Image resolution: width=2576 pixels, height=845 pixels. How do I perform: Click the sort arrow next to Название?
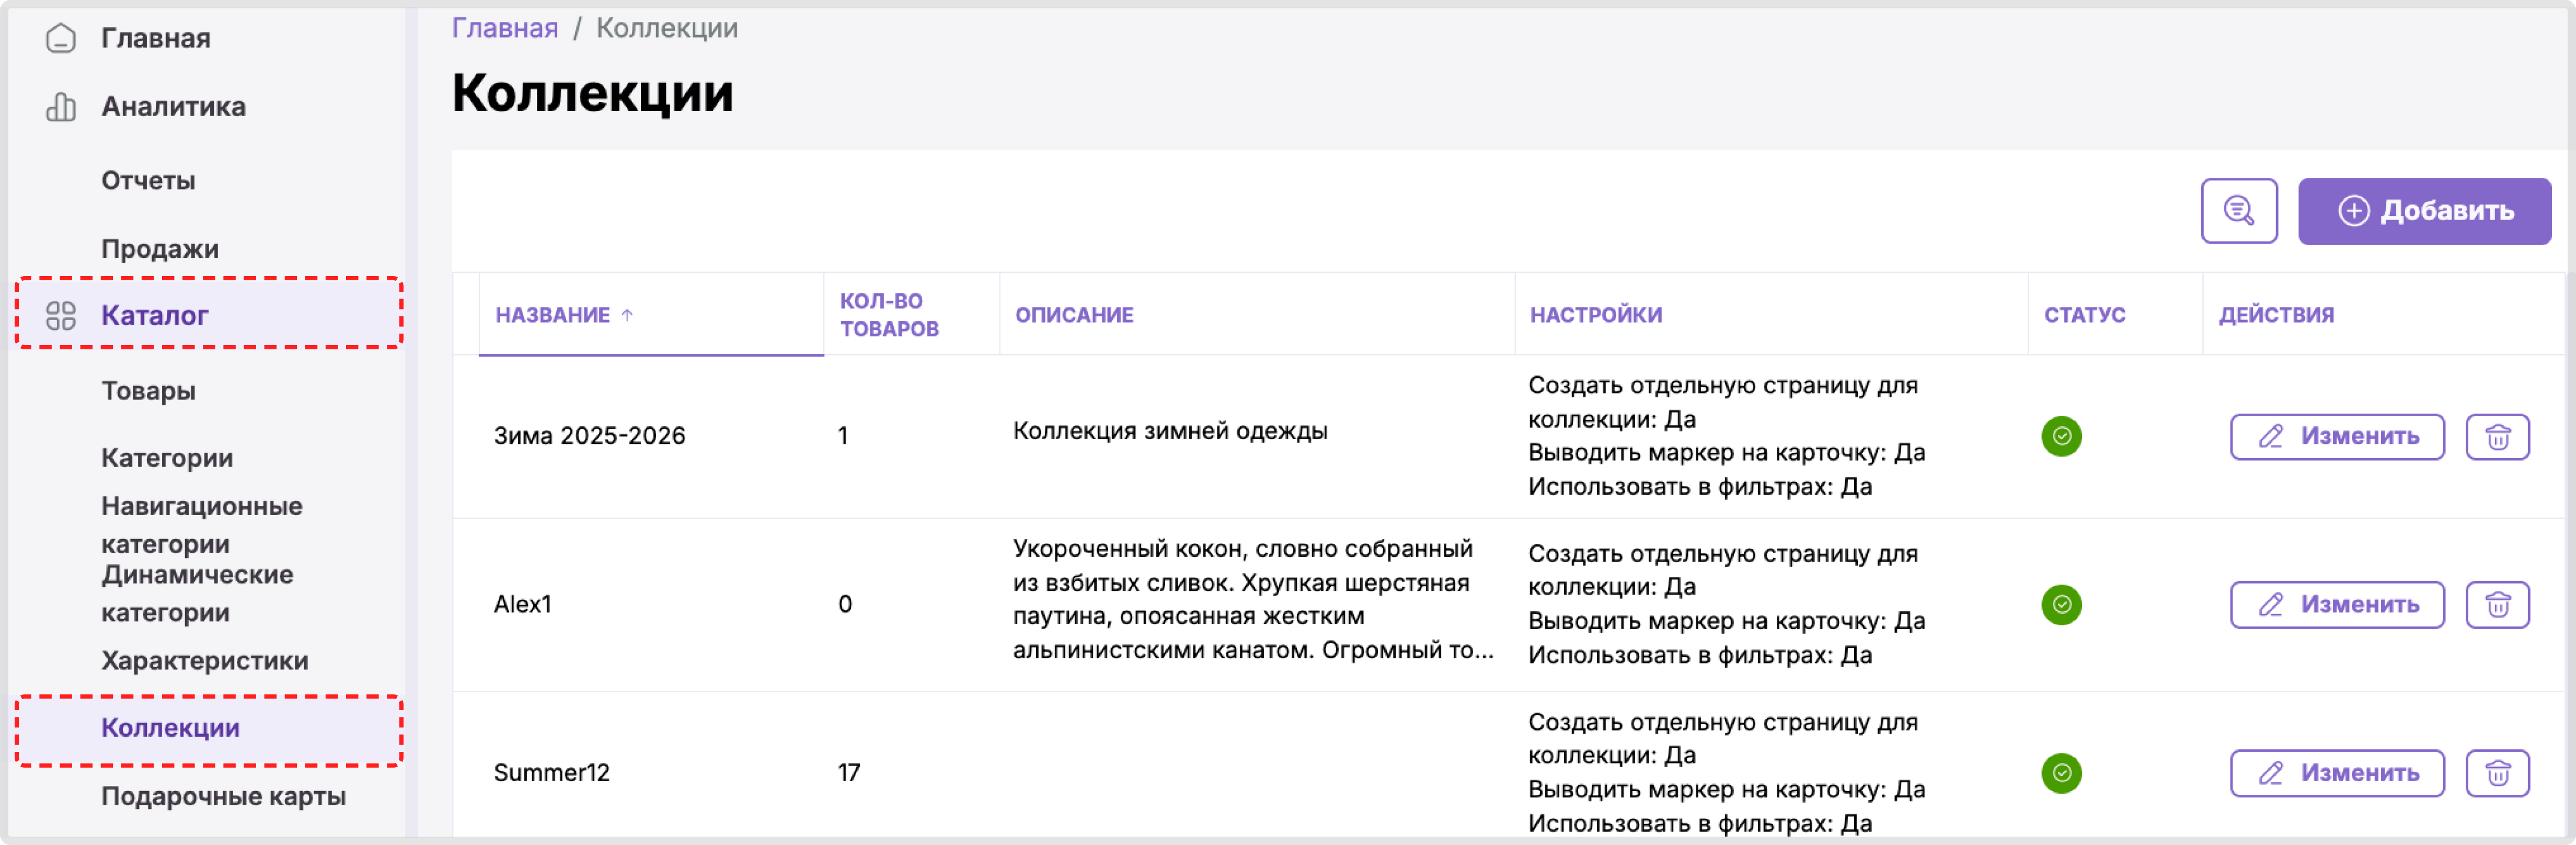point(627,315)
